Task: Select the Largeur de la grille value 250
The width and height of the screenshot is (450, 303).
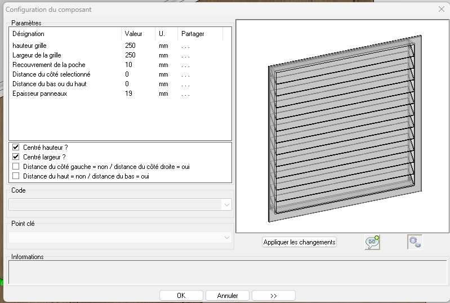Action: tap(130, 55)
